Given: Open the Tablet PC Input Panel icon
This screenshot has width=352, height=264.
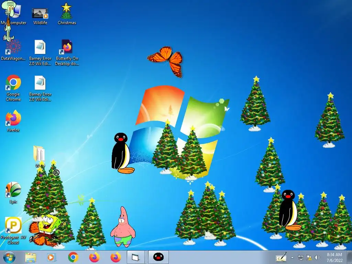Looking at the screenshot, I should 281,257.
